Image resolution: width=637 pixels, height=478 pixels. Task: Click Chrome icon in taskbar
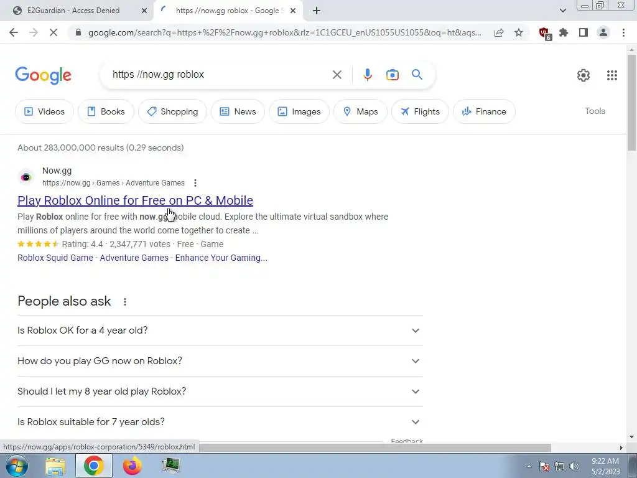tap(94, 466)
